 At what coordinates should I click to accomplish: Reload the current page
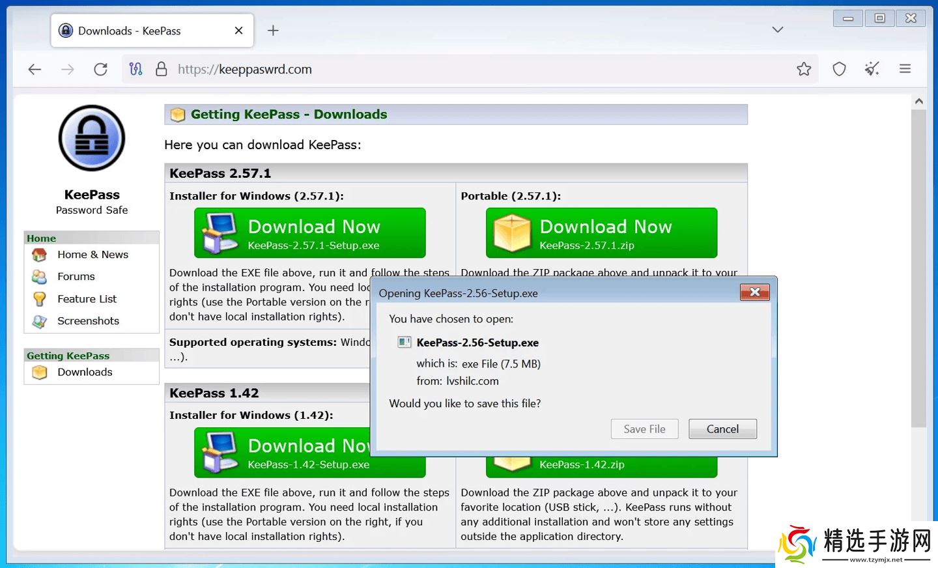click(x=100, y=69)
